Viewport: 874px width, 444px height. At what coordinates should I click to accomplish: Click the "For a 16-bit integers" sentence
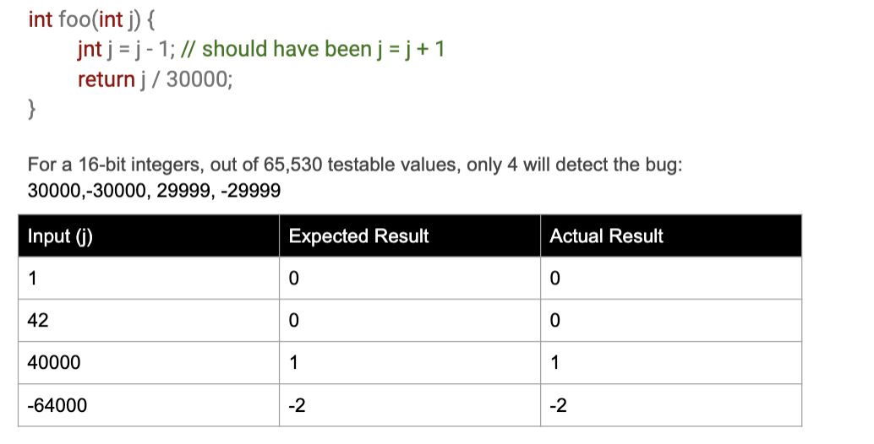[355, 165]
